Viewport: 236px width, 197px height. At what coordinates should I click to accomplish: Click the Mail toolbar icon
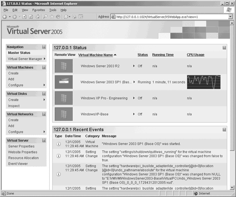click(66, 17)
